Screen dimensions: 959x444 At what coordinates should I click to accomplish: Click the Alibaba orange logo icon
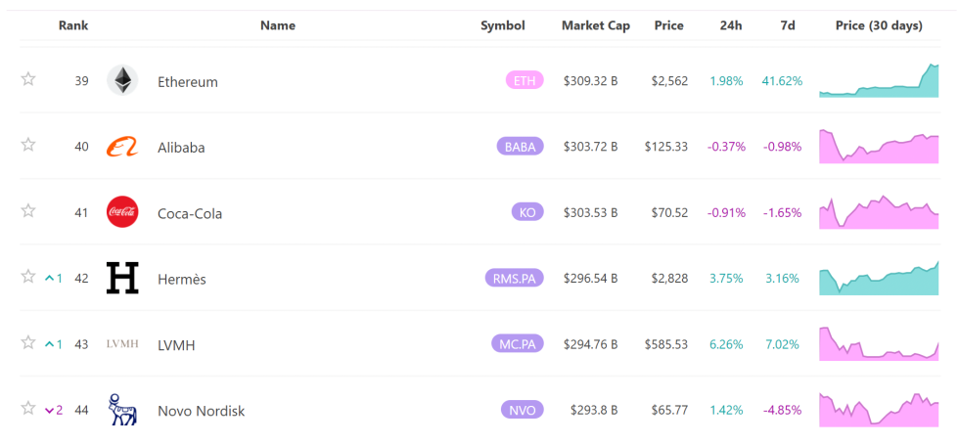click(x=122, y=147)
